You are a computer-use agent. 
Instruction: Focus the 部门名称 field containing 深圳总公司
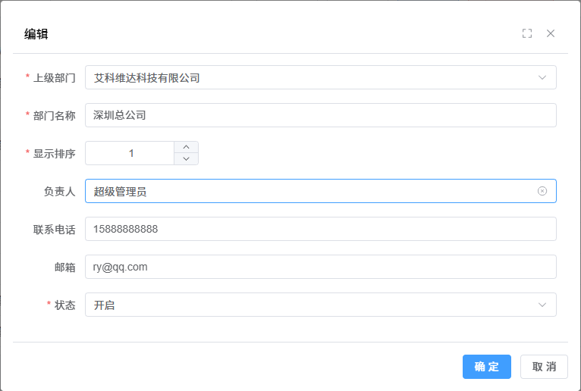(320, 115)
